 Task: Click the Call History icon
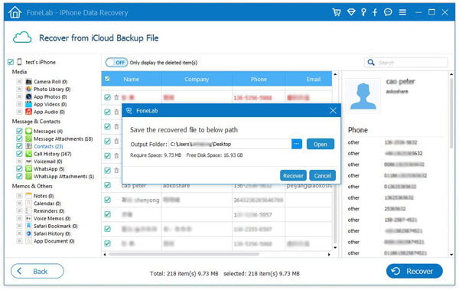pyautogui.click(x=29, y=154)
